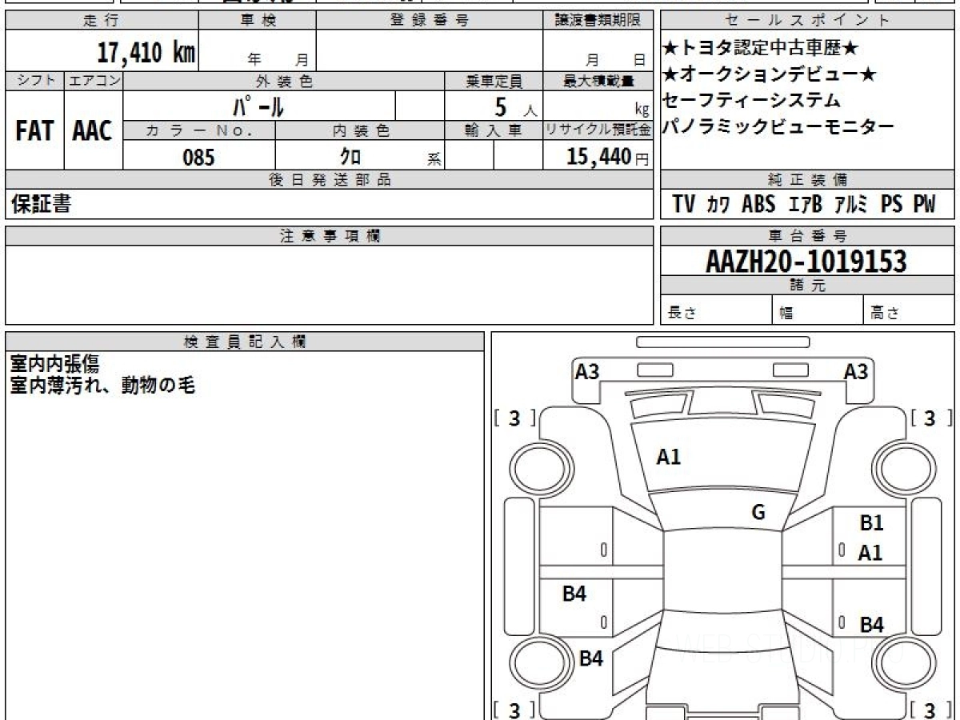Select the パール exterior color value
960x720 pixels.
(258, 106)
